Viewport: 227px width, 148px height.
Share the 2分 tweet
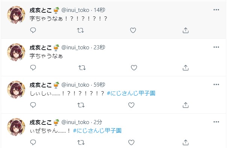click(x=186, y=142)
